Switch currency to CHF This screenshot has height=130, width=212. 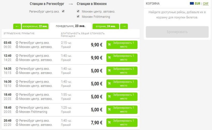point(206,4)
